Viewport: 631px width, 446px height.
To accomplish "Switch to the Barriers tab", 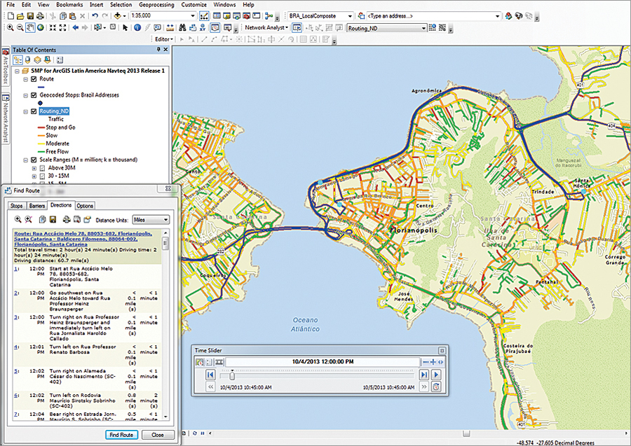I will tap(37, 206).
